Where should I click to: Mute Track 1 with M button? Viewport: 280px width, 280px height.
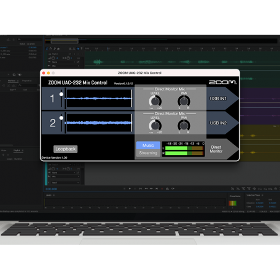[71, 54]
